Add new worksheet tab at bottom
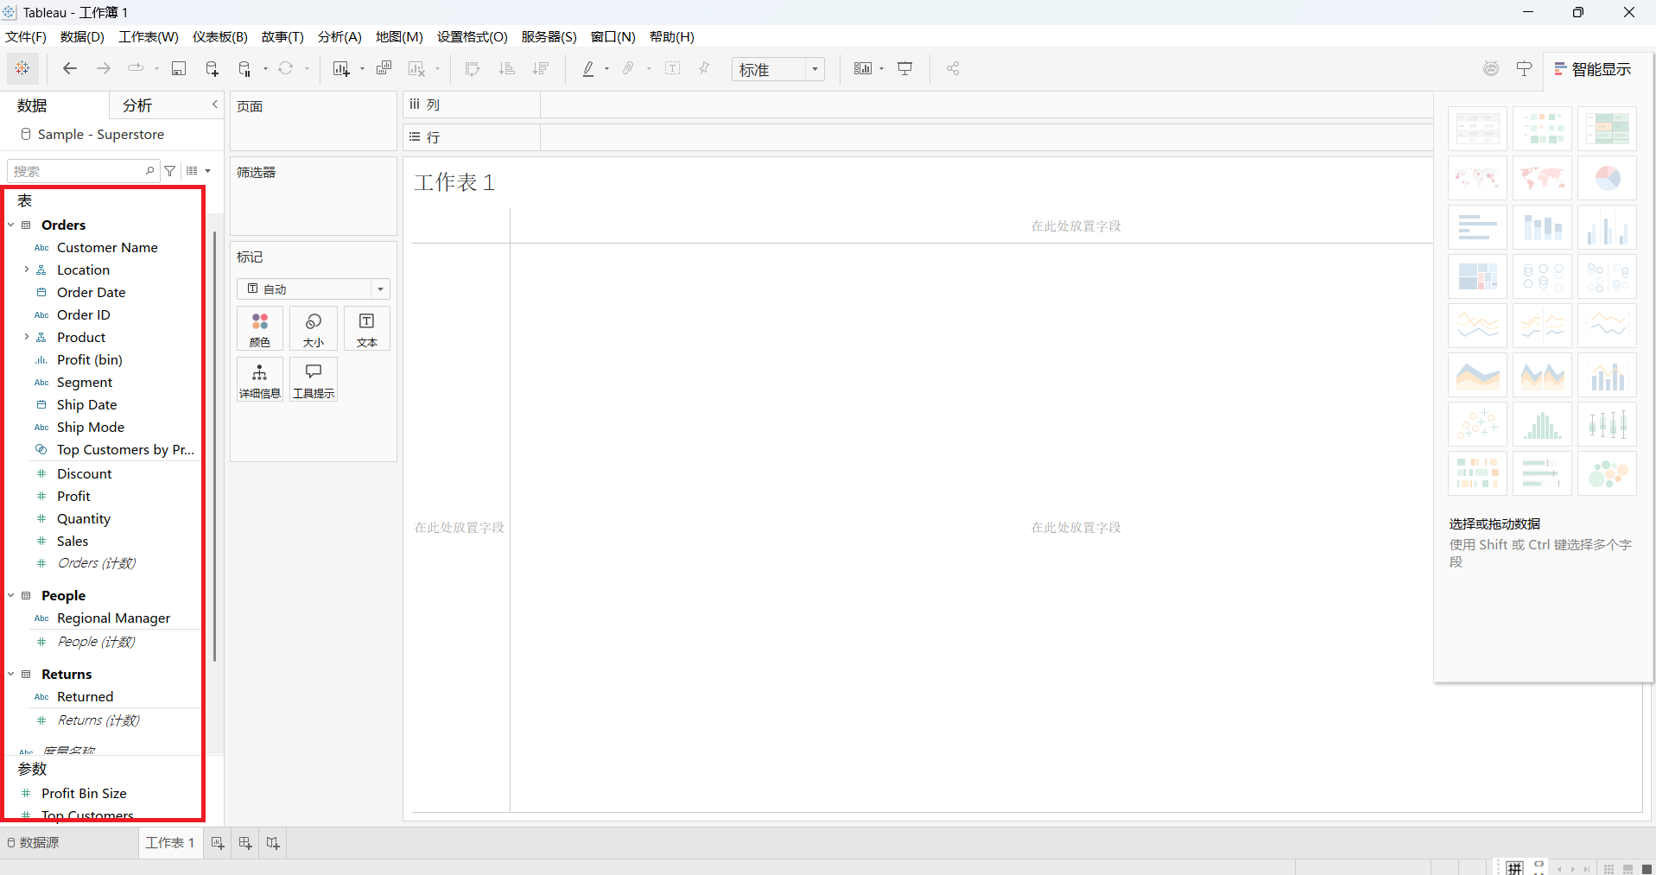Viewport: 1656px width, 875px height. pos(218,842)
